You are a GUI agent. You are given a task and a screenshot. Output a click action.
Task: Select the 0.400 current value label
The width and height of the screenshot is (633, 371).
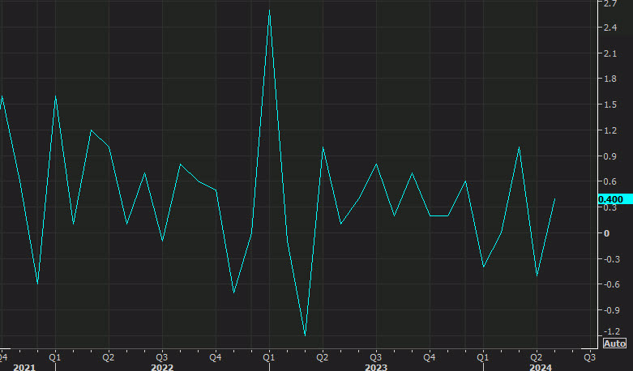[x=610, y=199]
